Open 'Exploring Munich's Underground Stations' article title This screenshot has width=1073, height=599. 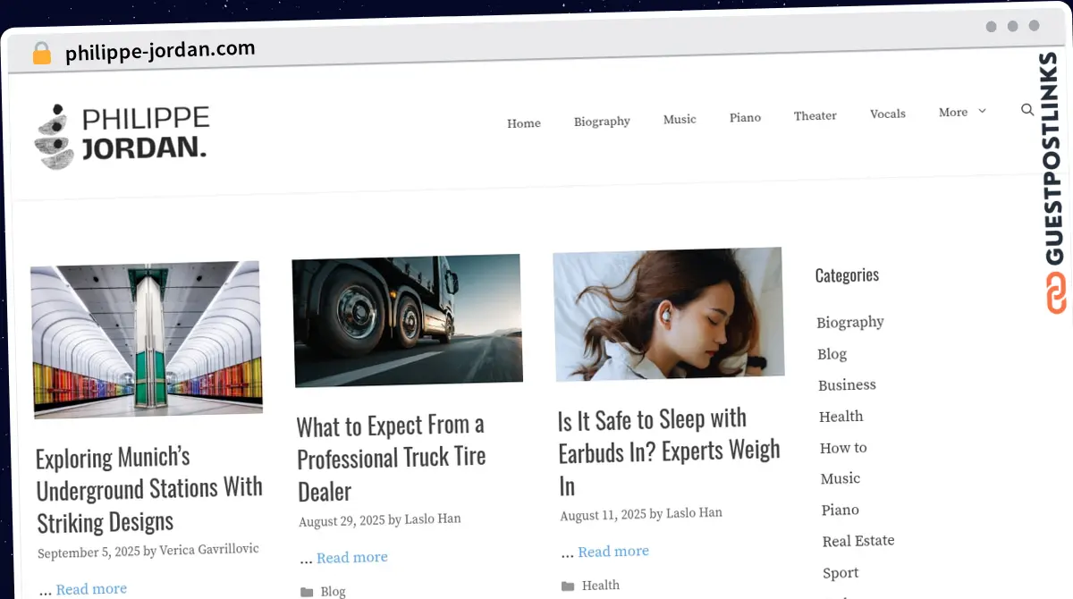(149, 489)
